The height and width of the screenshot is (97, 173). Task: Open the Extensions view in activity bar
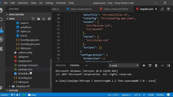(x=1, y=49)
